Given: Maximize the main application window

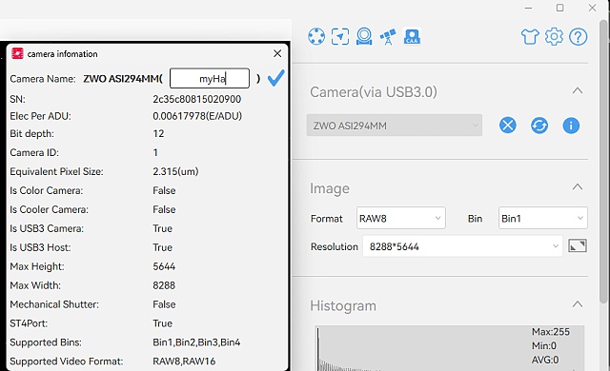Looking at the screenshot, I should coord(559,8).
